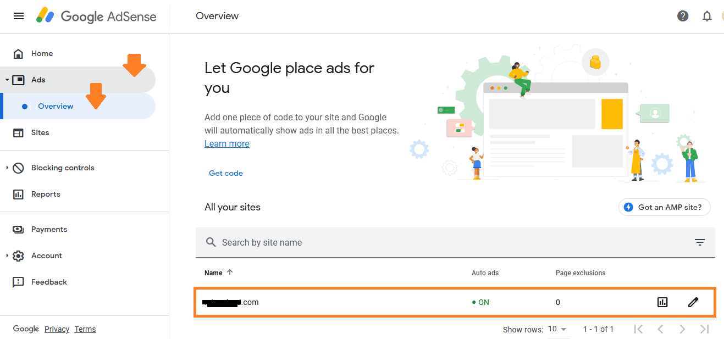Go to the last page
The image size is (724, 339).
click(704, 329)
